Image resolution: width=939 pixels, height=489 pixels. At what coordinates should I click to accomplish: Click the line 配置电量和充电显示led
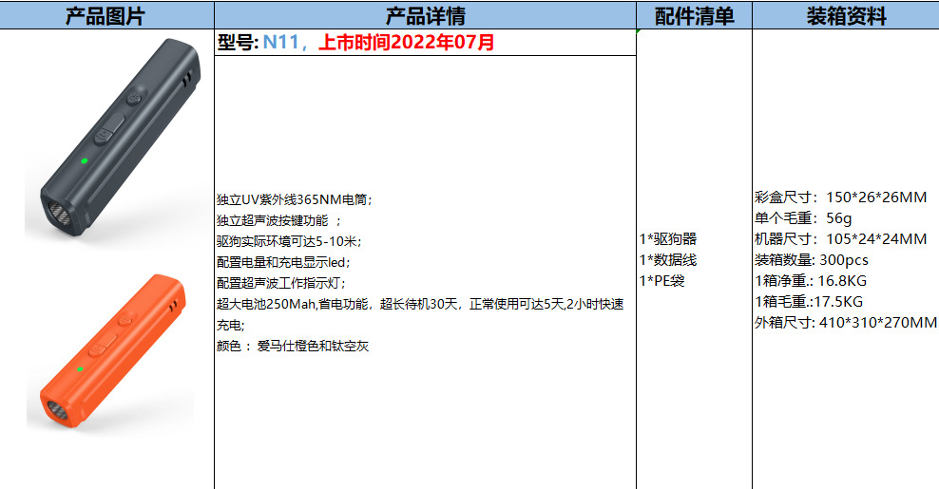click(282, 262)
